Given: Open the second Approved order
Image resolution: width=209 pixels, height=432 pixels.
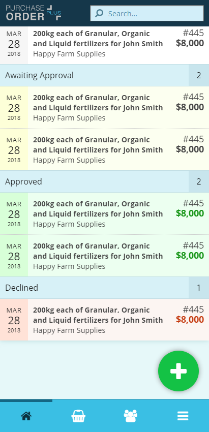Looking at the screenshot, I should (x=105, y=256).
